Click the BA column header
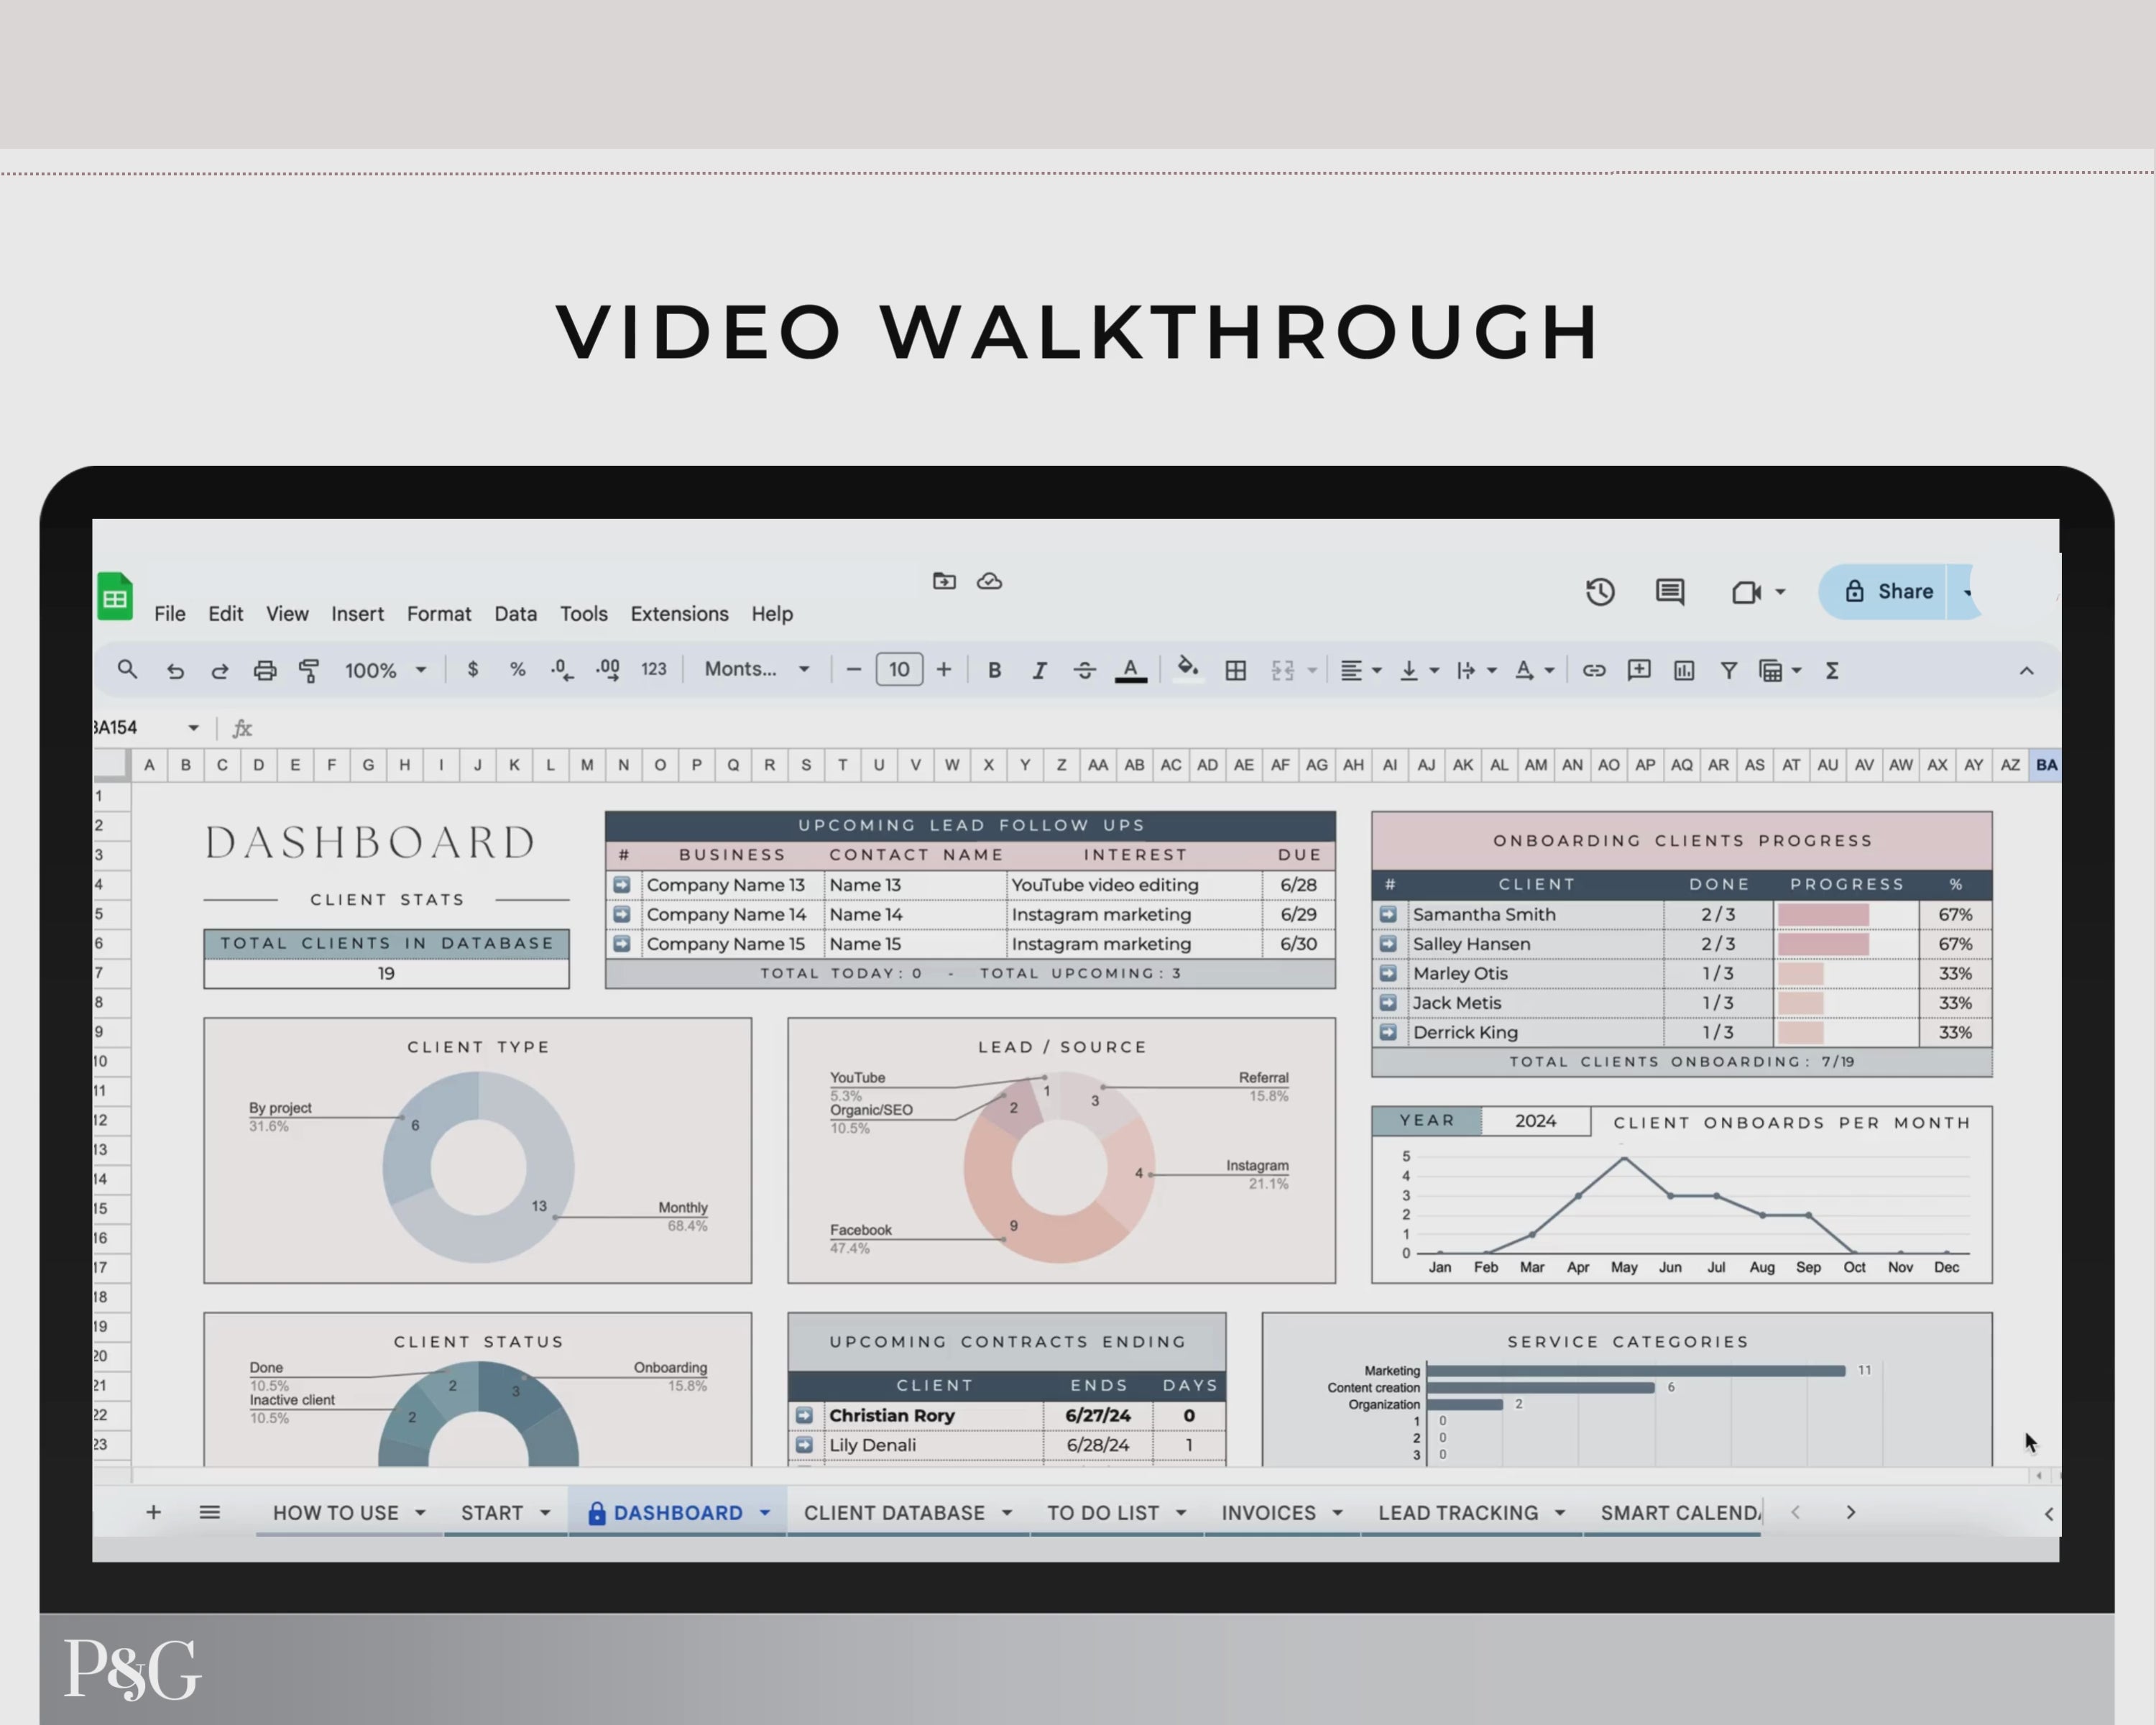This screenshot has width=2156, height=1725. click(x=2045, y=765)
